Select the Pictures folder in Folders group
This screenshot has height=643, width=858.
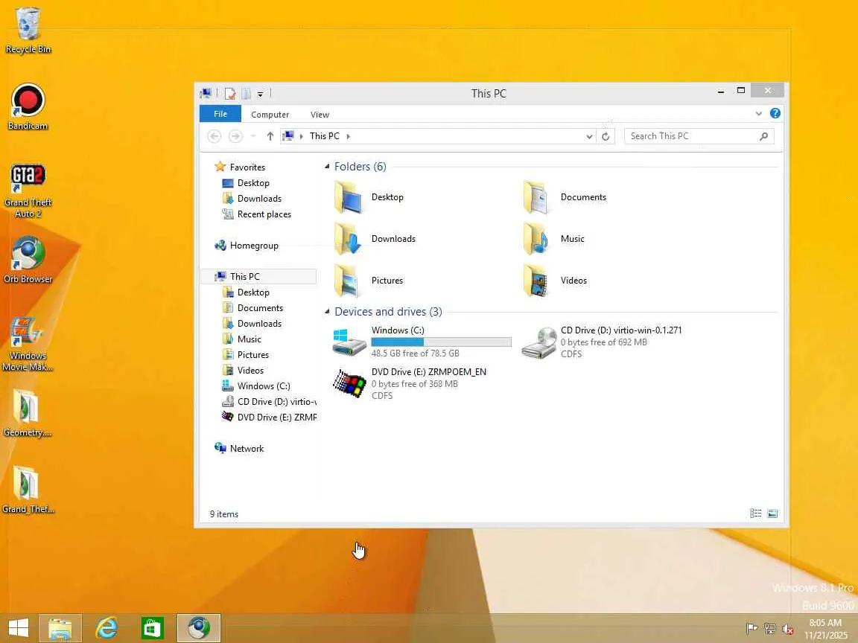pyautogui.click(x=369, y=281)
